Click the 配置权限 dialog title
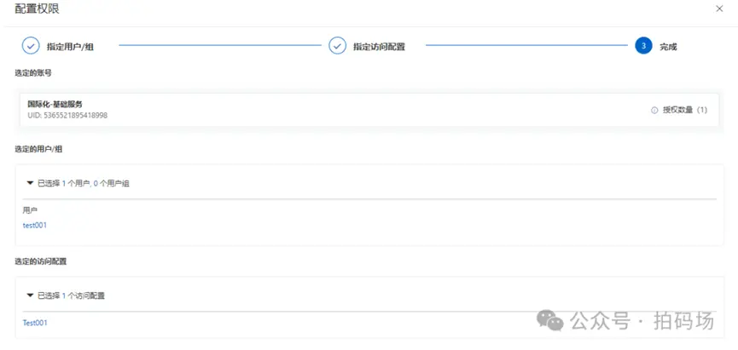 [38, 9]
